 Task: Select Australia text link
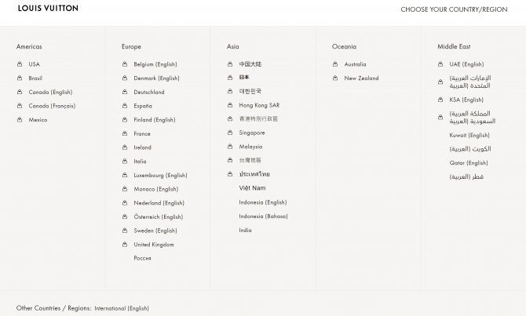[355, 64]
